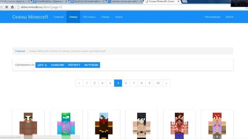Go to pagination page 2

pyautogui.click(x=95, y=83)
